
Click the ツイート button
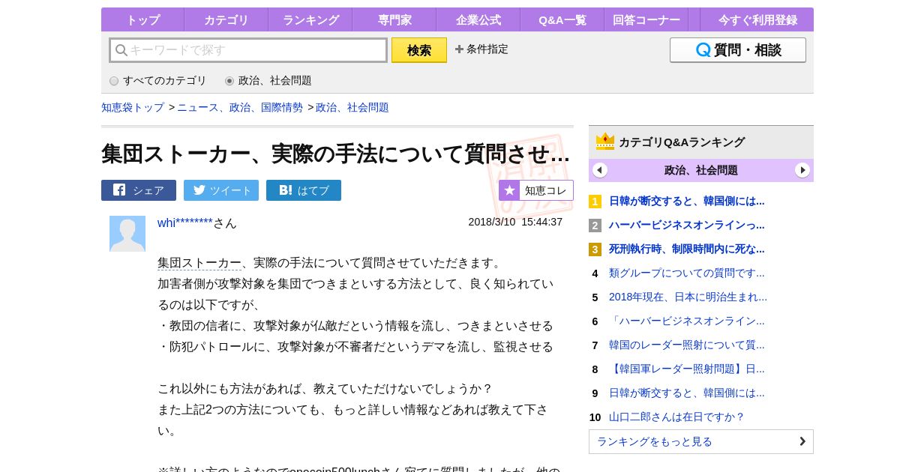pos(221,190)
